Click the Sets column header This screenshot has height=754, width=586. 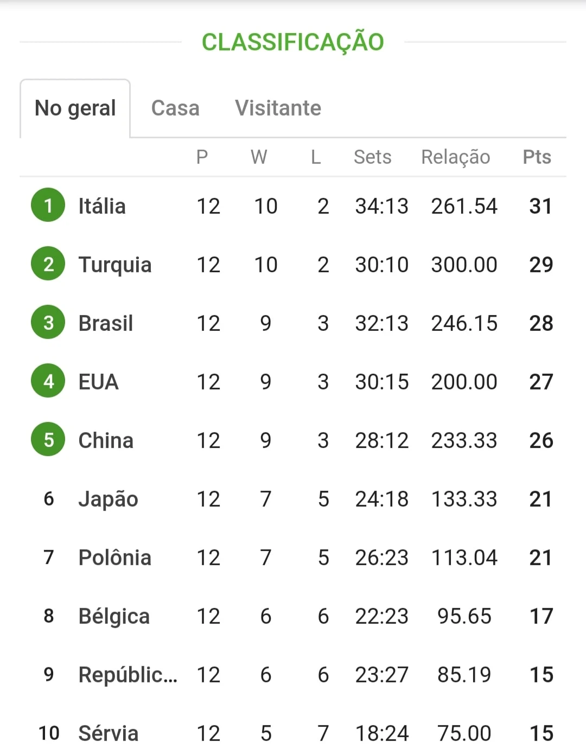pyautogui.click(x=372, y=157)
